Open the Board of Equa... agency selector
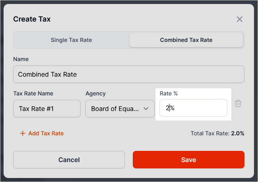Viewport: 258px width, 182px height. click(116, 109)
